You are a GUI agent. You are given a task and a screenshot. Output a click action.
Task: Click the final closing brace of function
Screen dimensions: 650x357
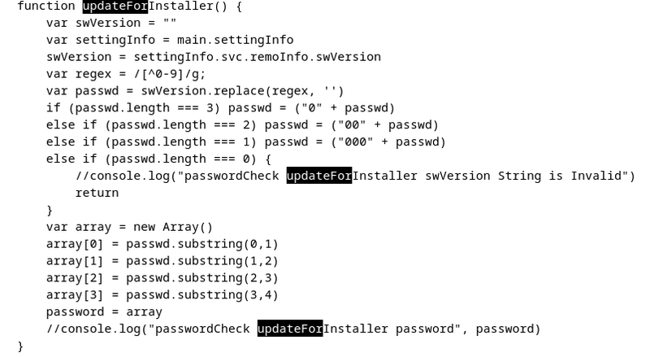[20, 346]
